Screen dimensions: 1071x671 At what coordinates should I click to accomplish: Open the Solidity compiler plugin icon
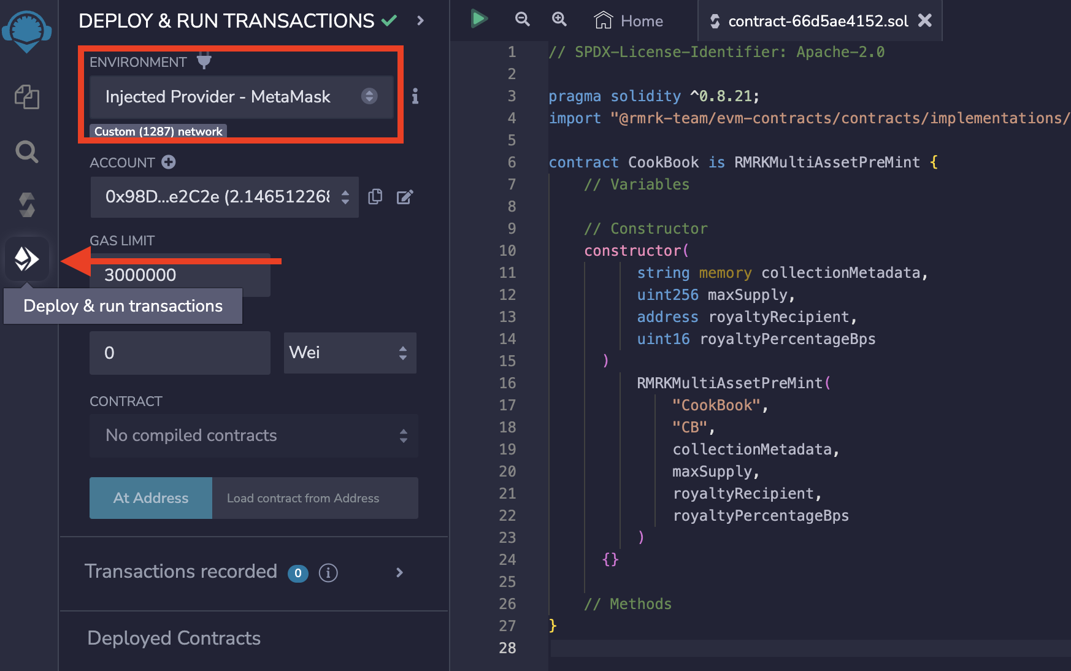click(27, 205)
